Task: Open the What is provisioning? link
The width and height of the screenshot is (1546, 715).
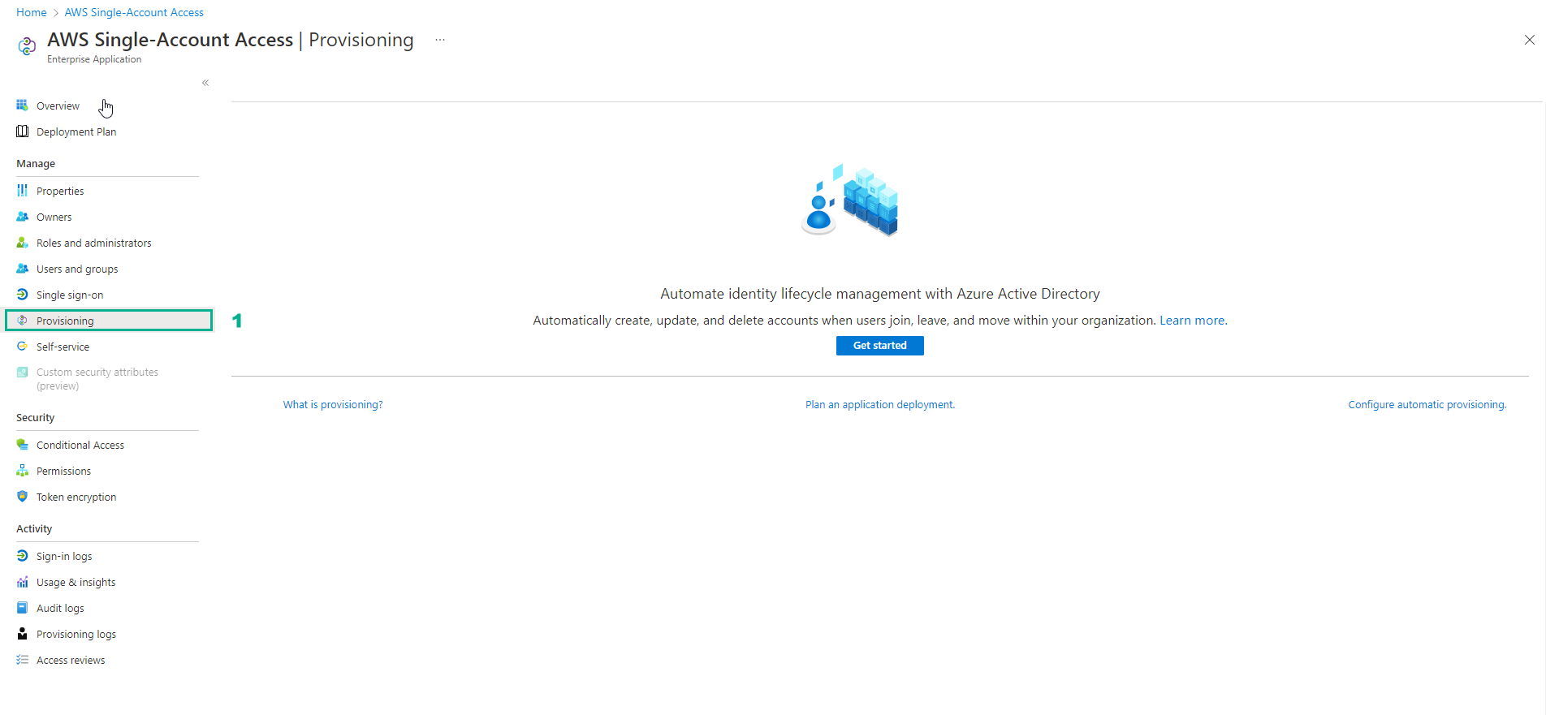Action: pos(333,405)
